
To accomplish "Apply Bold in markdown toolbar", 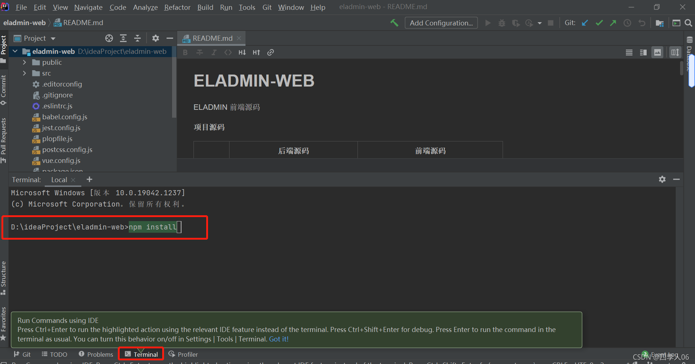I will coord(185,52).
